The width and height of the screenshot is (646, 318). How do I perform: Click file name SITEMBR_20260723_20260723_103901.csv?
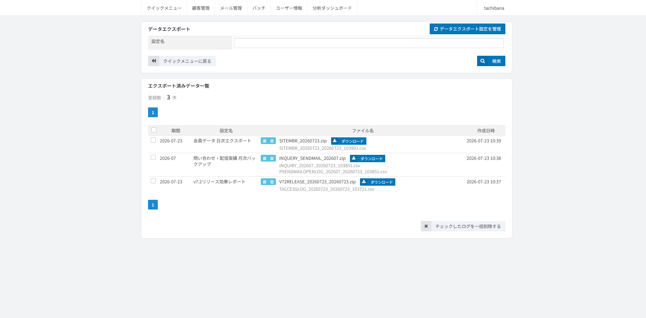323,148
